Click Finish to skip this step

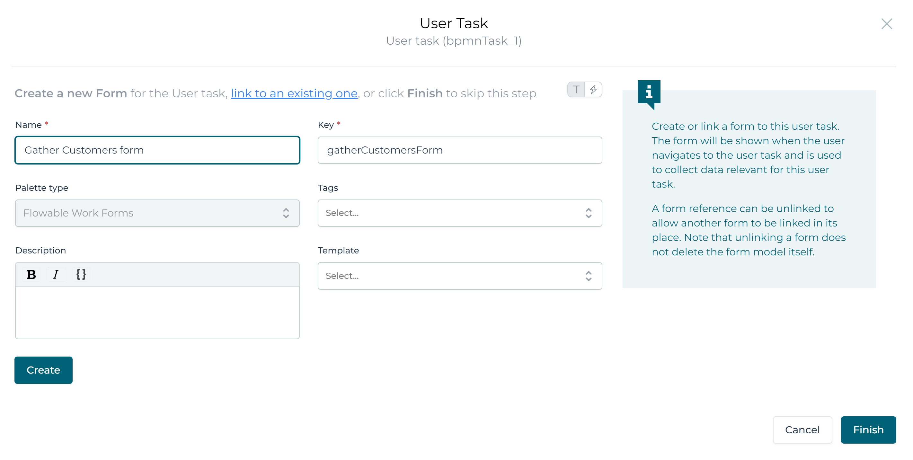pos(868,430)
